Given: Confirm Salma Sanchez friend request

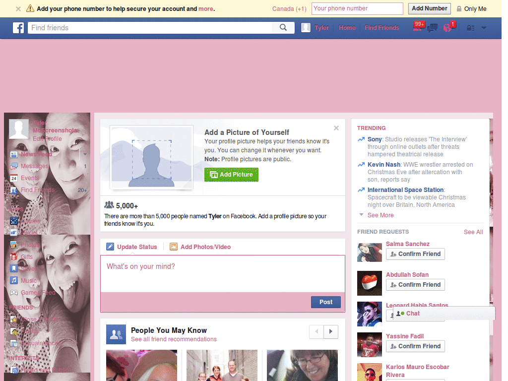Looking at the screenshot, I should pos(415,254).
